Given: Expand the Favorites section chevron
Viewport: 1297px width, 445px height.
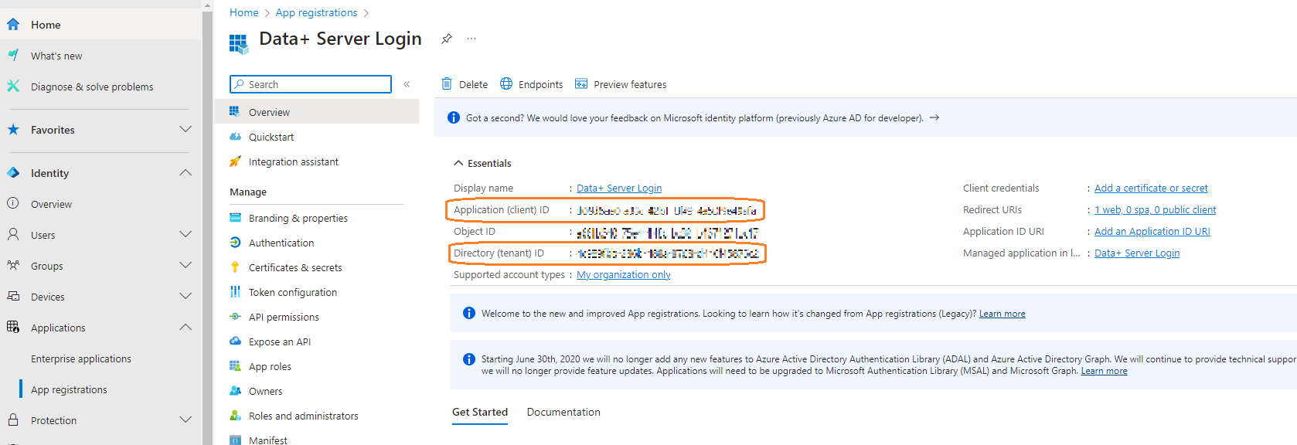Looking at the screenshot, I should [x=186, y=129].
